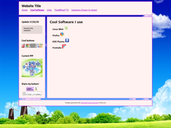Click the 'Linux Mint' text

pyautogui.click(x=58, y=29)
